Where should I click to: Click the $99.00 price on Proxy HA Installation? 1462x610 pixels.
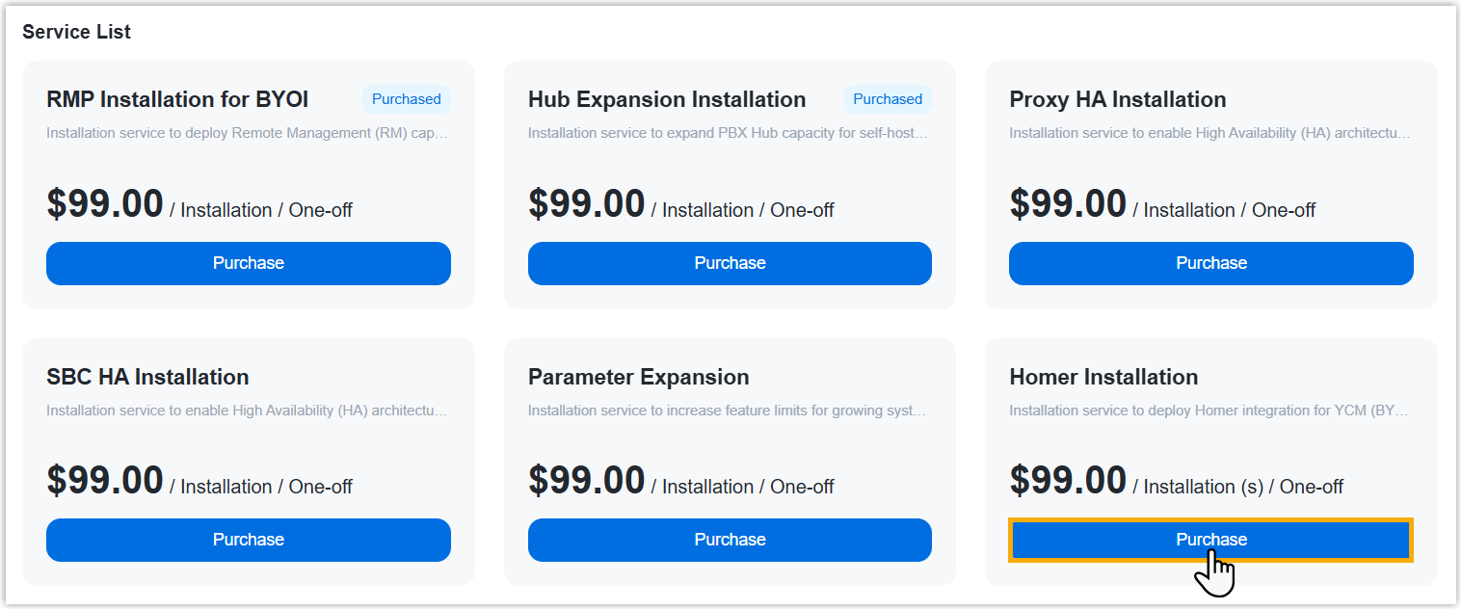1068,203
